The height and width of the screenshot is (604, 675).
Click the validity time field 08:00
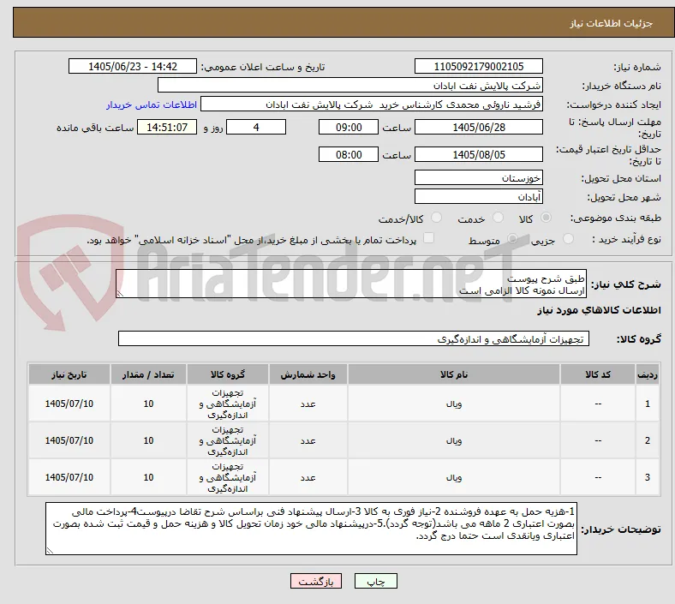[x=349, y=154]
